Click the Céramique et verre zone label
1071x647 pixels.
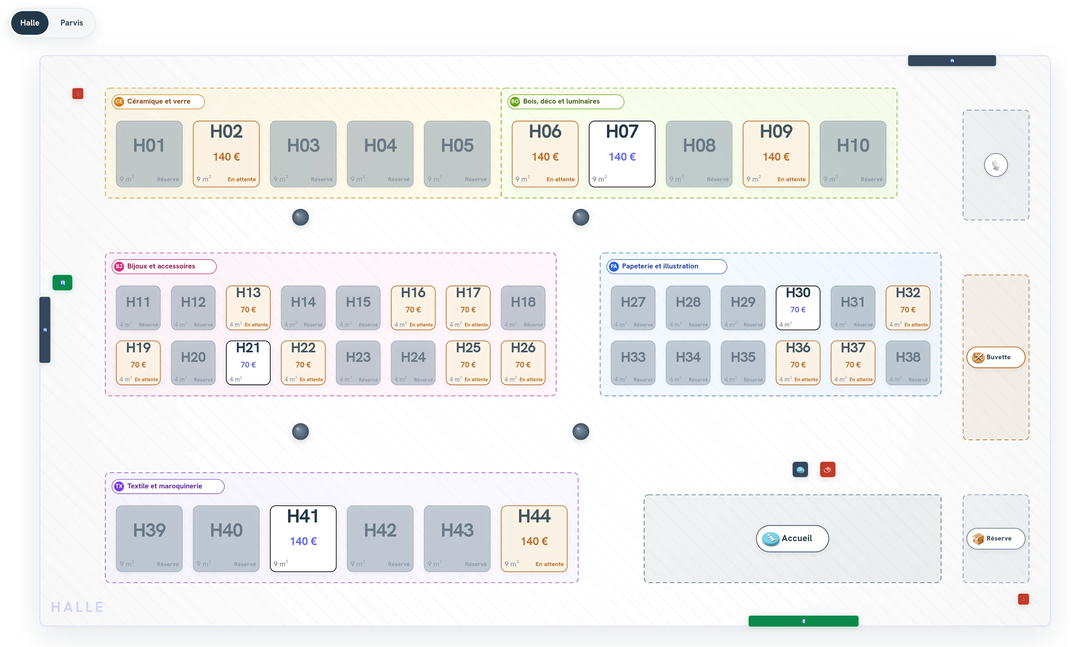(x=158, y=101)
